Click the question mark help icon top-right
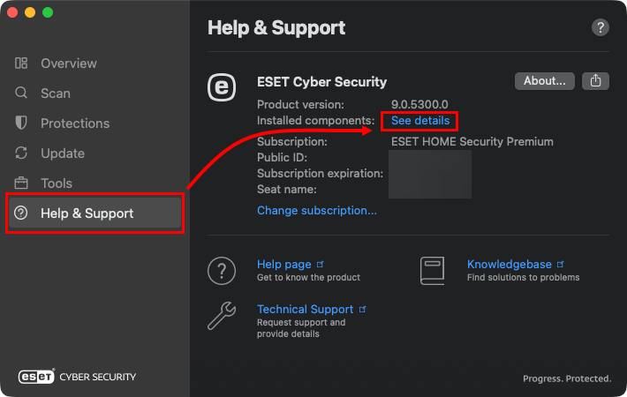Image resolution: width=627 pixels, height=397 pixels. pyautogui.click(x=601, y=28)
